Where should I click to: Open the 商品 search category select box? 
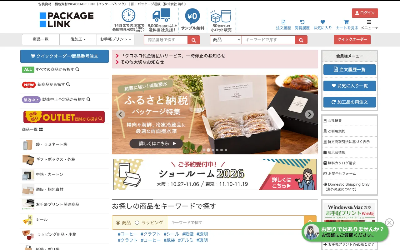226,40
